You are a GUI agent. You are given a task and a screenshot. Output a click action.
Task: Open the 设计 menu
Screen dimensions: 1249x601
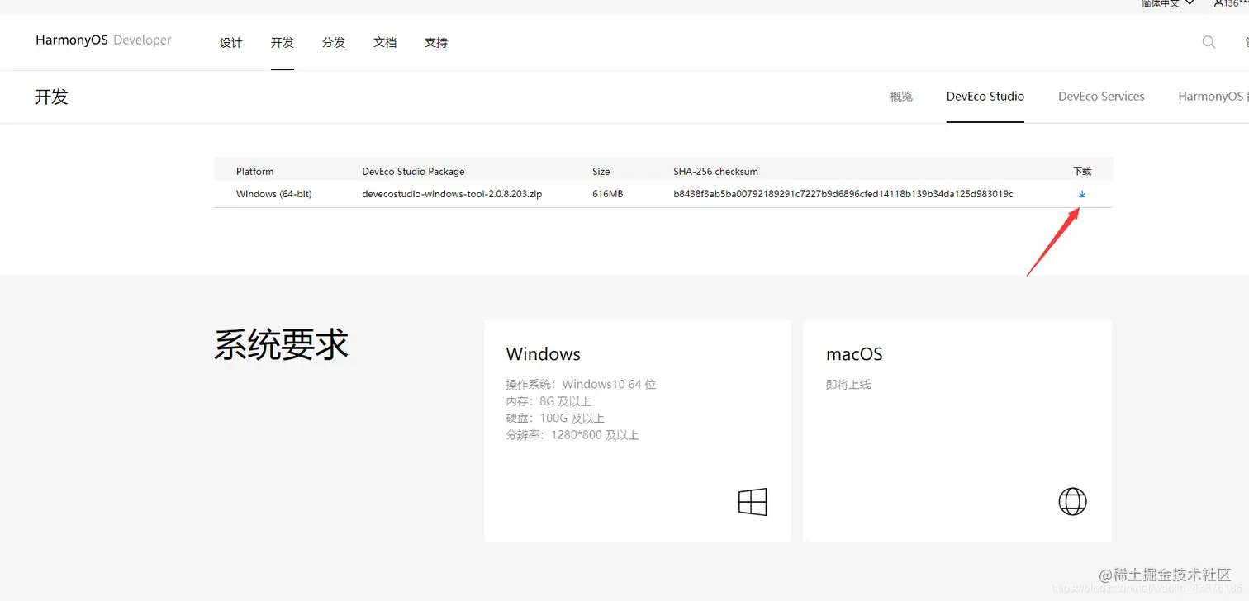231,43
